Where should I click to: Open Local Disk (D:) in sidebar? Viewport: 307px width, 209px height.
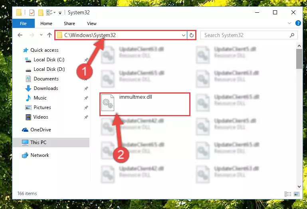49,69
